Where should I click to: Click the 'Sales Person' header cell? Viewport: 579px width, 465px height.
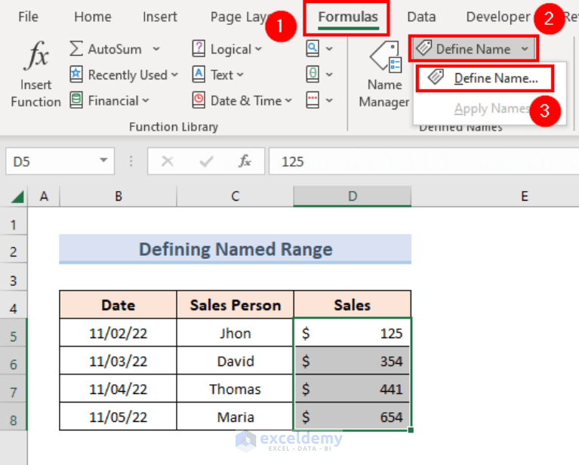(x=236, y=305)
